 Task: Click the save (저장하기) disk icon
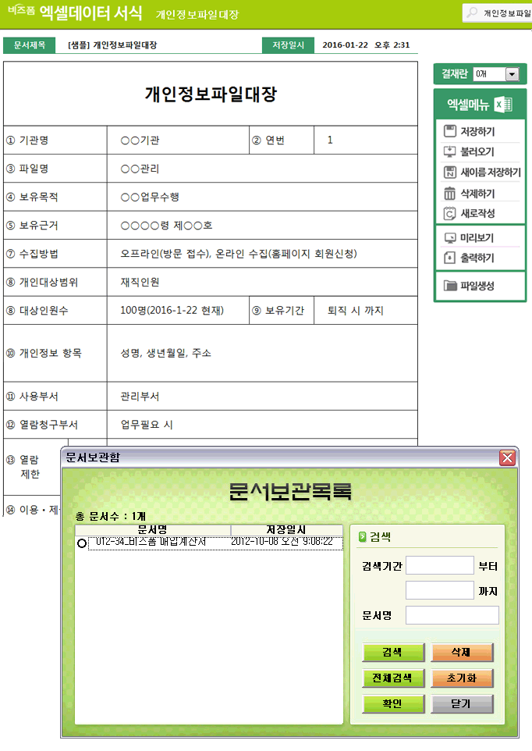pyautogui.click(x=450, y=131)
